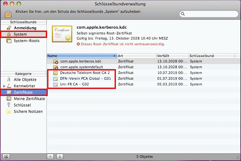Click the window resize grip corner
The width and height of the screenshot is (241, 161).
[x=238, y=157]
